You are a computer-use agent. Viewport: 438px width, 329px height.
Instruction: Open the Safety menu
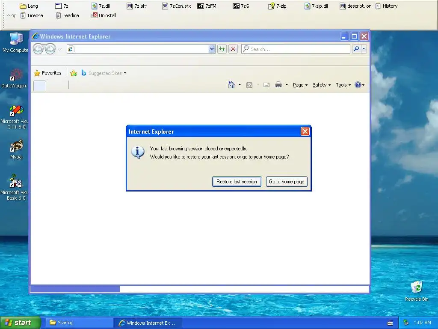[322, 85]
